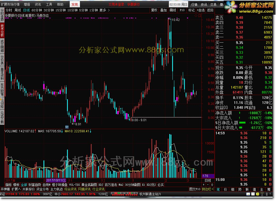
Task: Click the plus zoom button below volume chart
Action: coord(204,185)
